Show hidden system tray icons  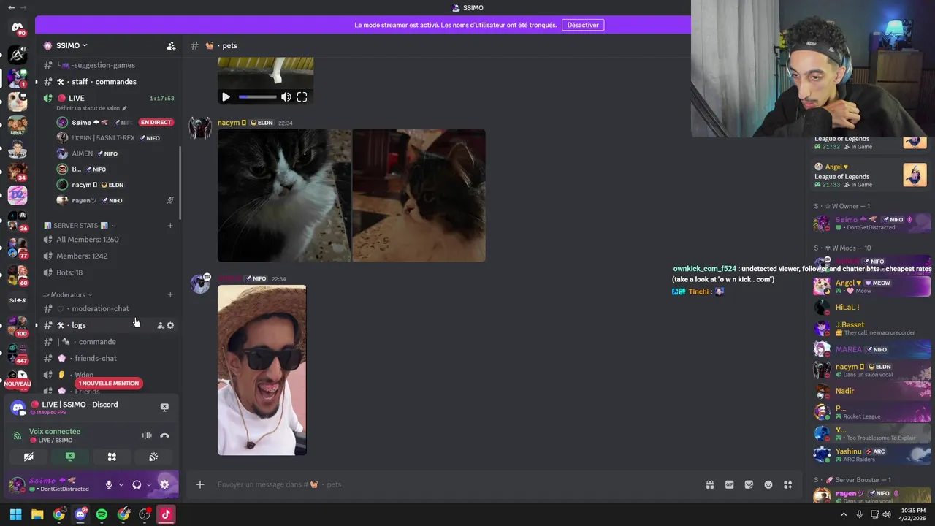844,514
